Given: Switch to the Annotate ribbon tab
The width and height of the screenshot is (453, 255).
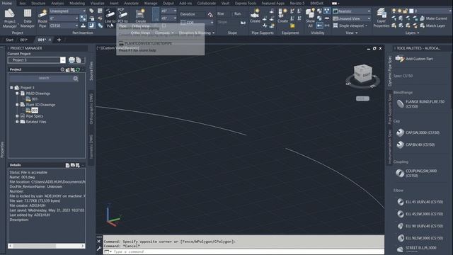Looking at the screenshot, I should click(x=131, y=3).
